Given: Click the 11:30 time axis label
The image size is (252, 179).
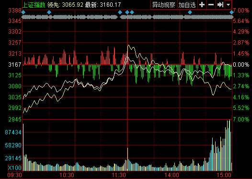Looking at the screenshot, I should (119, 175).
